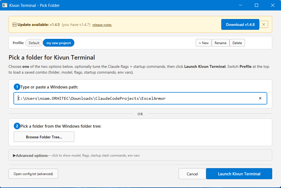
Task: Download v1.4.8 update
Action: pos(240,25)
